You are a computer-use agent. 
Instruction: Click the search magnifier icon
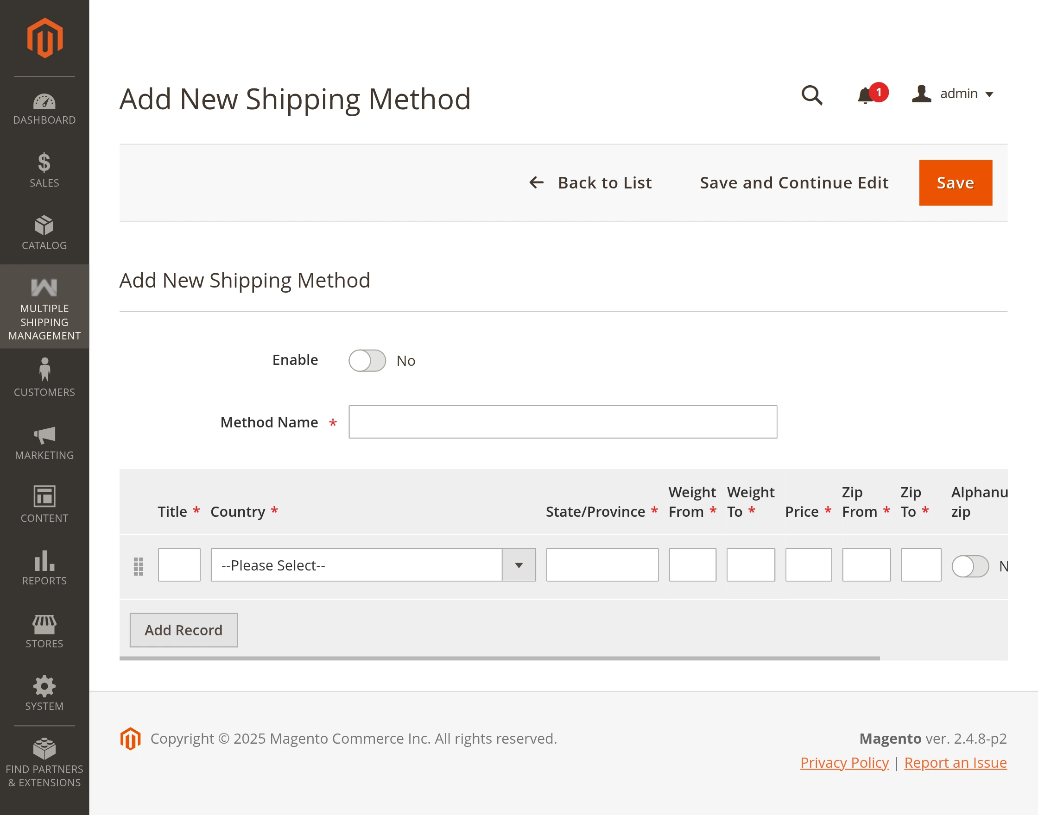click(811, 95)
